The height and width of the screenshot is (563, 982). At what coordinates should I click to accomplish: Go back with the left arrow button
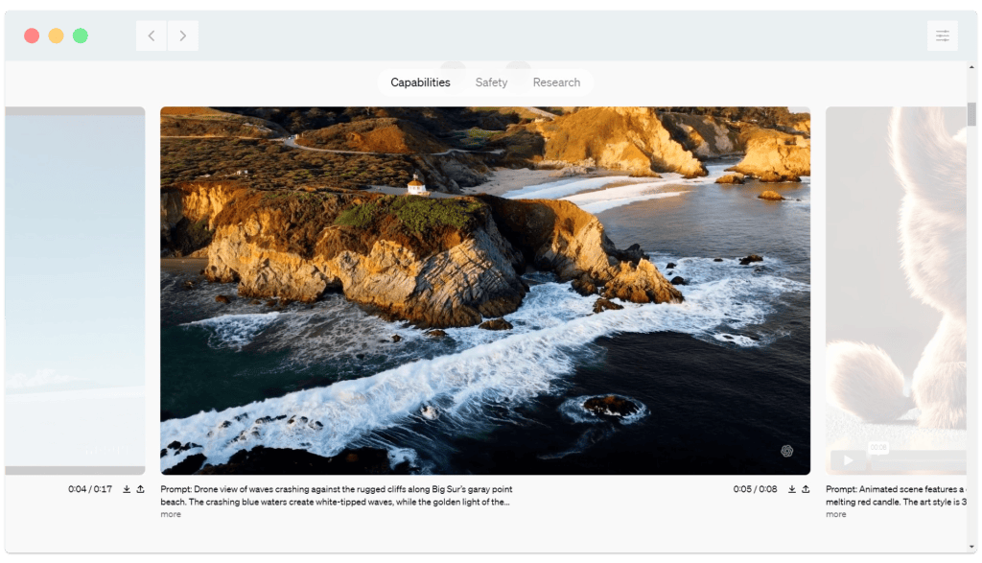152,36
